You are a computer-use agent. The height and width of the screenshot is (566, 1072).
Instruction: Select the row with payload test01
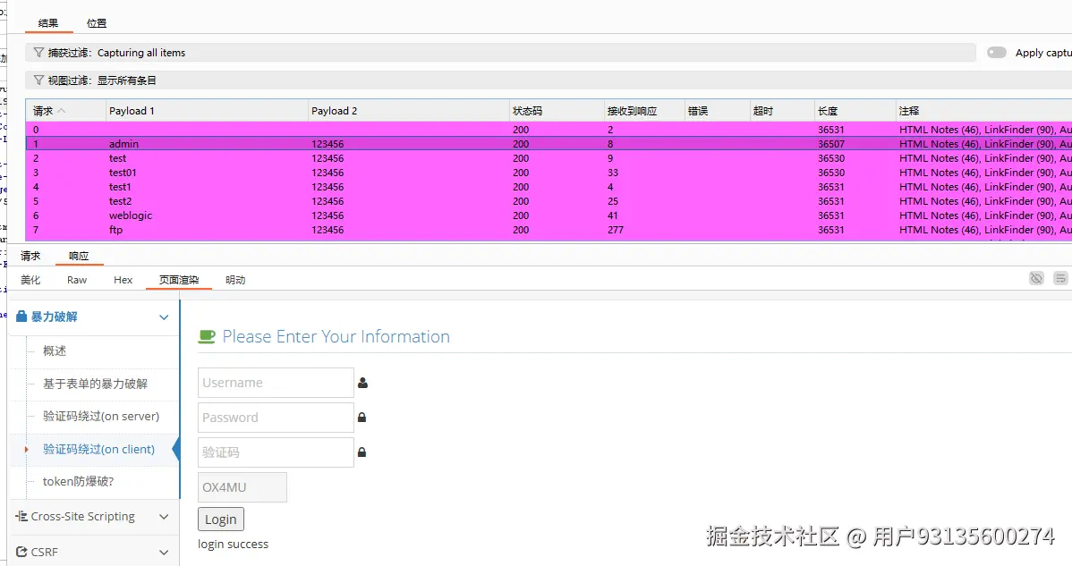(x=549, y=173)
